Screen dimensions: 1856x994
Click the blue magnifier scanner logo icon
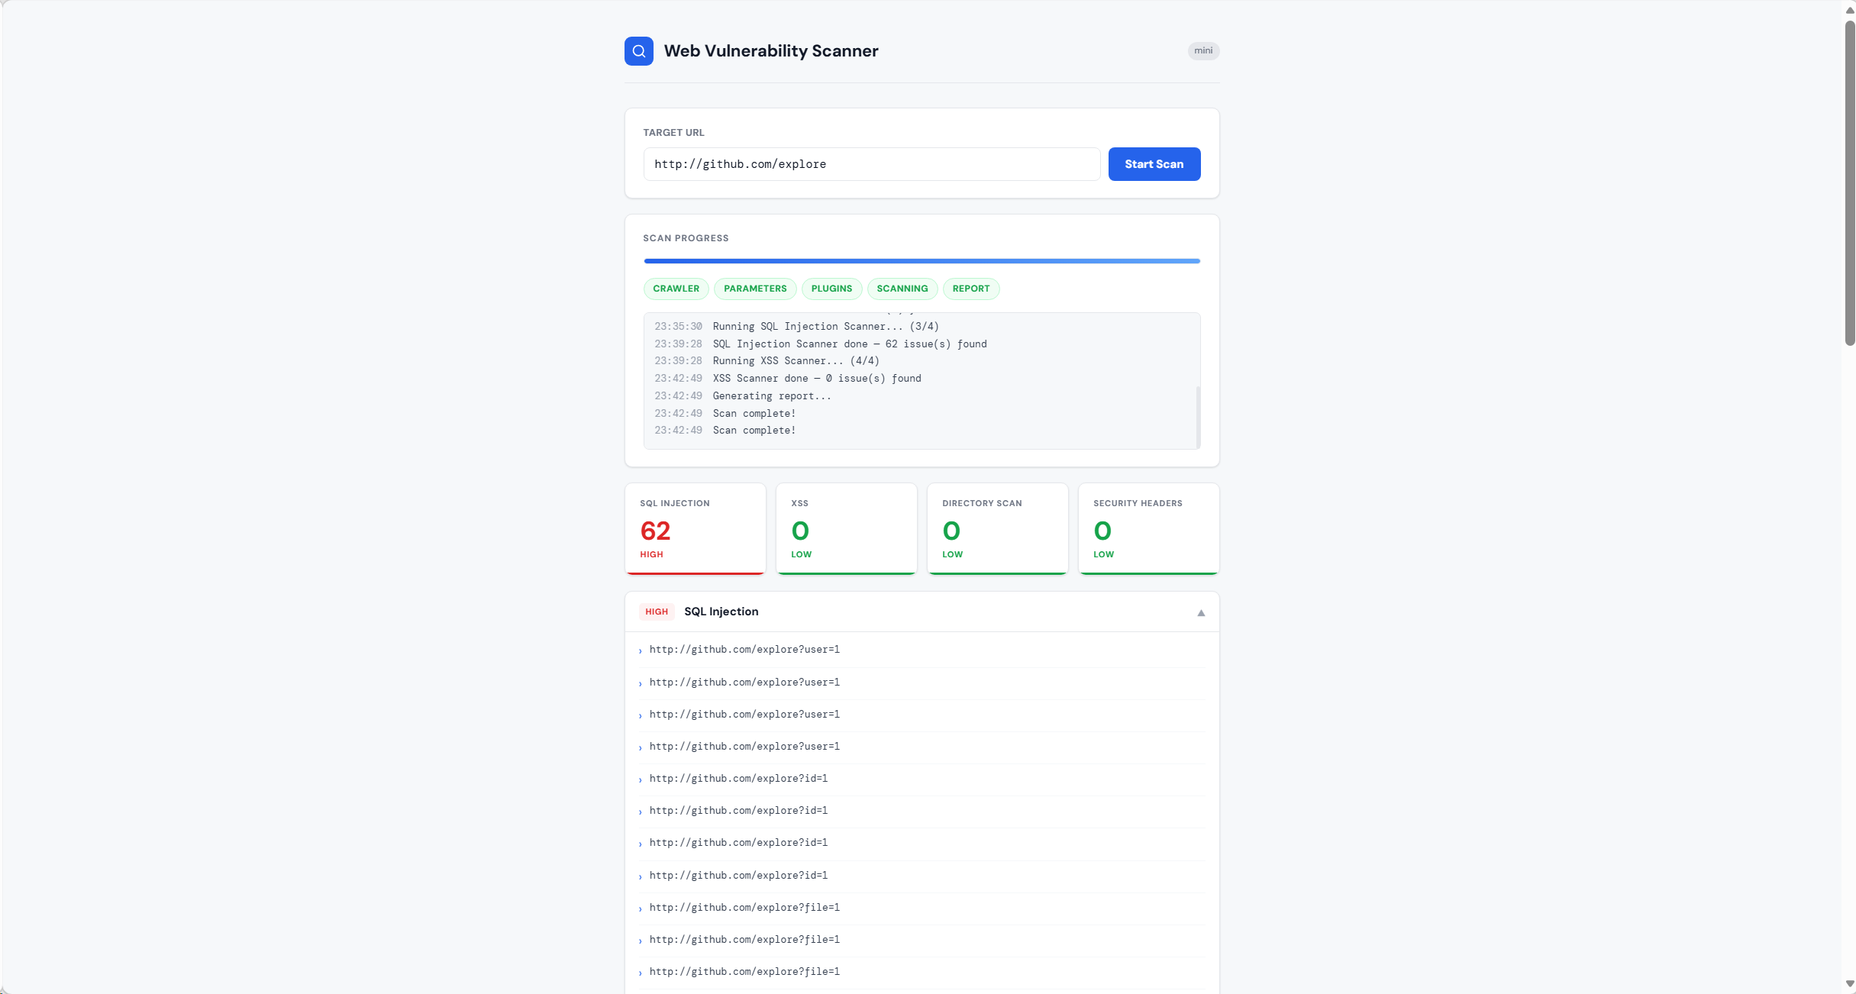tap(638, 51)
